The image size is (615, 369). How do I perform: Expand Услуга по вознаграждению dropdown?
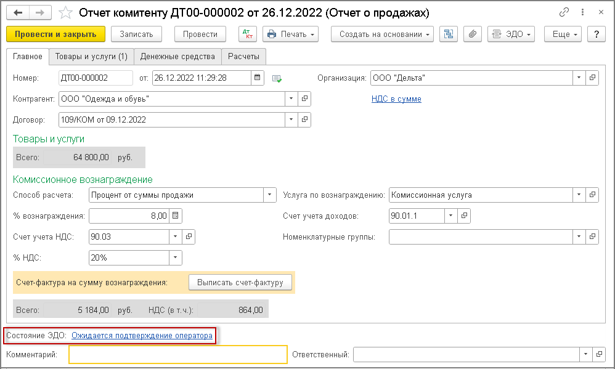(579, 195)
